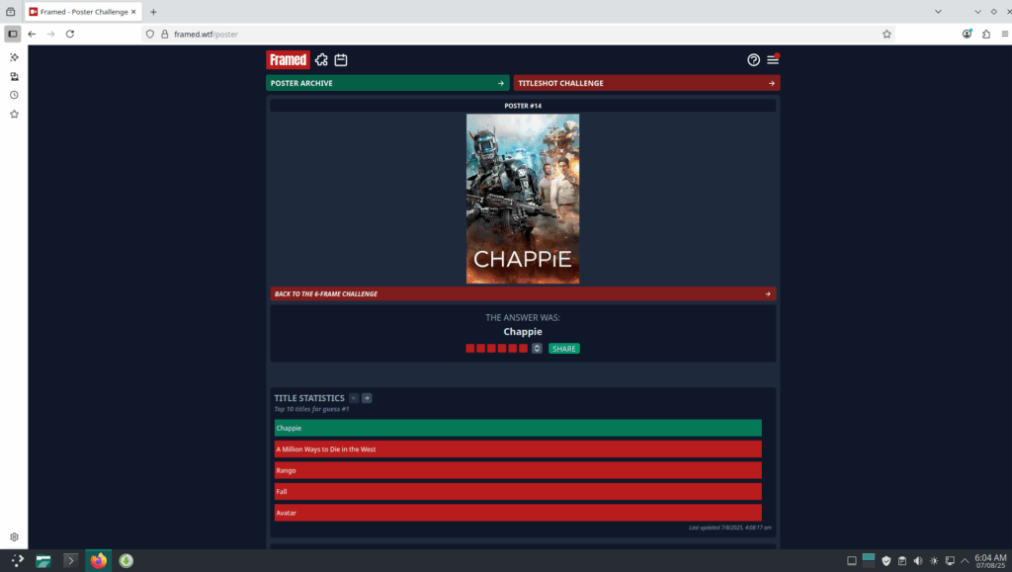
Task: Open the Titleshot Challenge
Action: [x=646, y=83]
